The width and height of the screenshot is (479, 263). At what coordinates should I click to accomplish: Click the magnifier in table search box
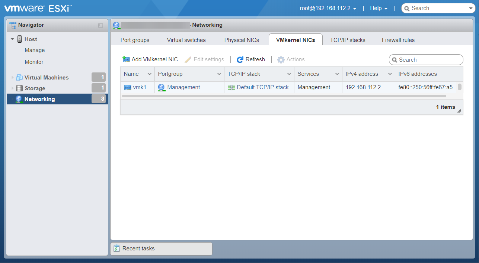click(395, 60)
